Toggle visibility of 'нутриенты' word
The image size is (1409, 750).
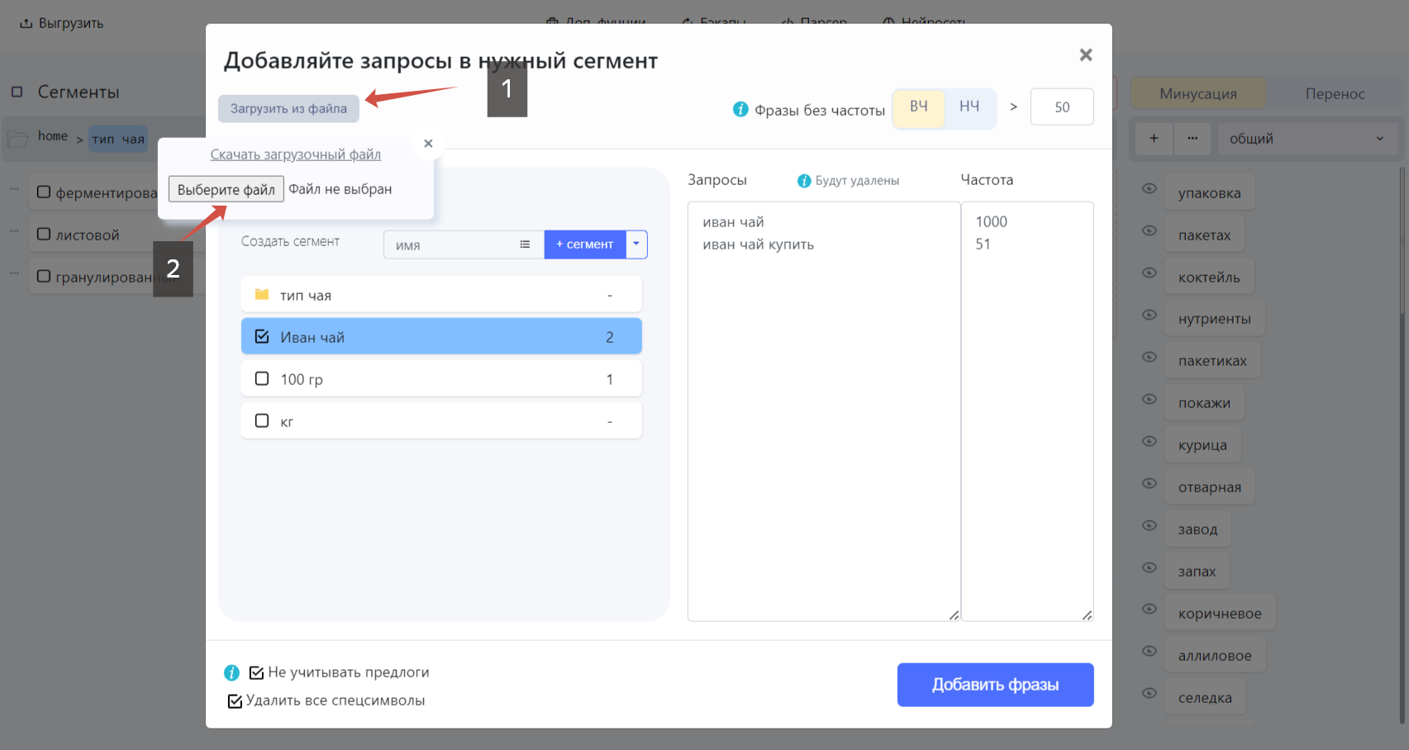pos(1149,315)
